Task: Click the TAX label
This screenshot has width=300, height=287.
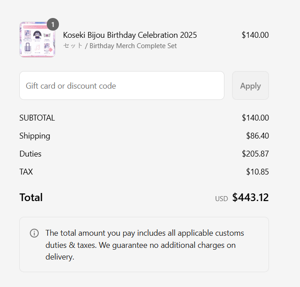Action: (26, 172)
